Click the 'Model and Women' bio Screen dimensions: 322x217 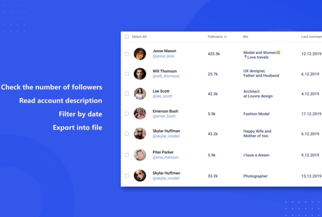coord(262,55)
